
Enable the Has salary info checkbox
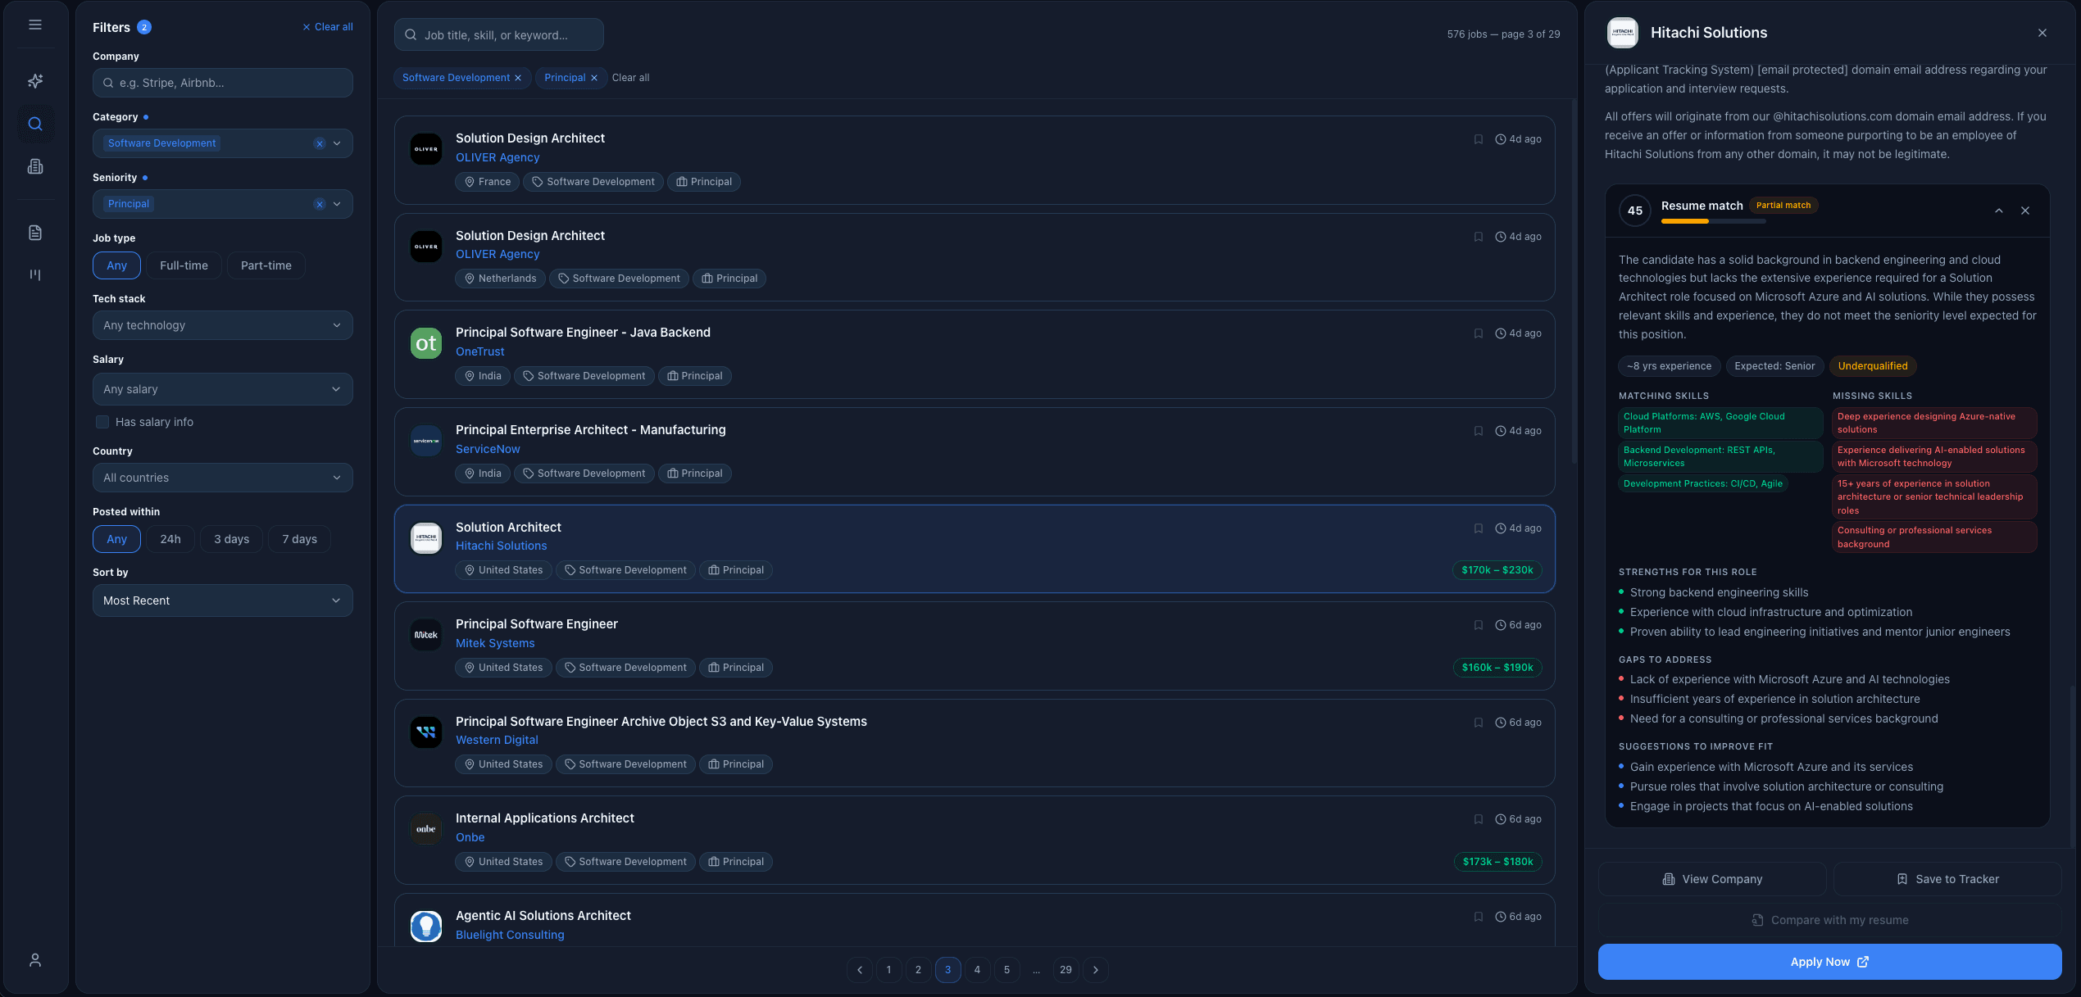pyautogui.click(x=102, y=422)
